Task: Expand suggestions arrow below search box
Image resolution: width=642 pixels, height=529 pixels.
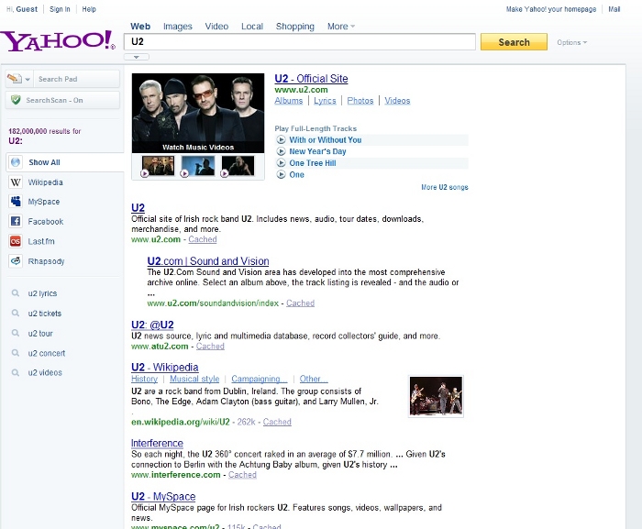Action: coord(137,57)
